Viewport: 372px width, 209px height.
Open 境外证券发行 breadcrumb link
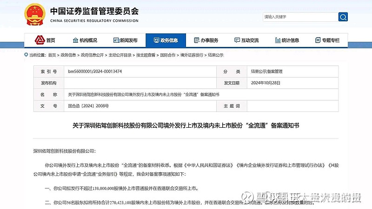(192, 55)
